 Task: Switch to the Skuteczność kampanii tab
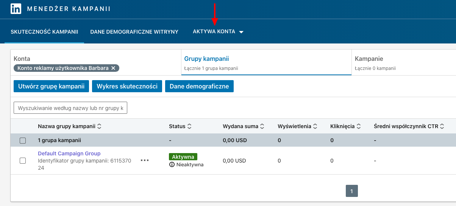tap(44, 32)
